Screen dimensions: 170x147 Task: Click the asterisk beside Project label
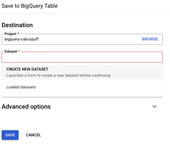[x=18, y=33]
